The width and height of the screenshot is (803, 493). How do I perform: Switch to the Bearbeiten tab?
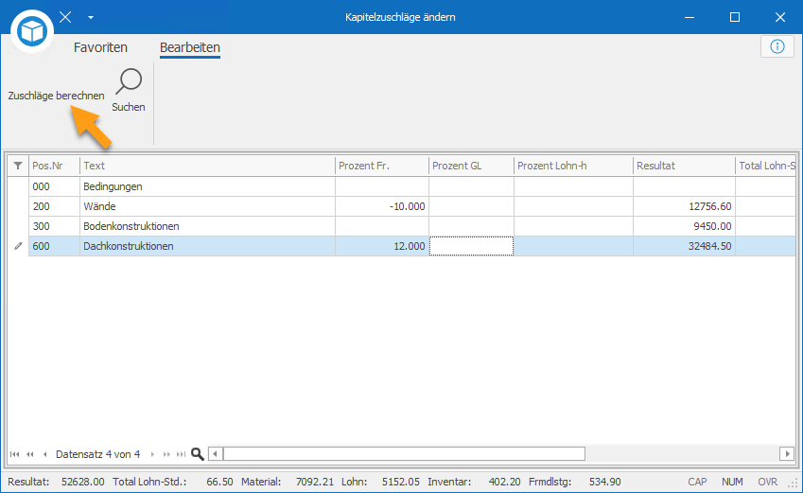[x=190, y=47]
